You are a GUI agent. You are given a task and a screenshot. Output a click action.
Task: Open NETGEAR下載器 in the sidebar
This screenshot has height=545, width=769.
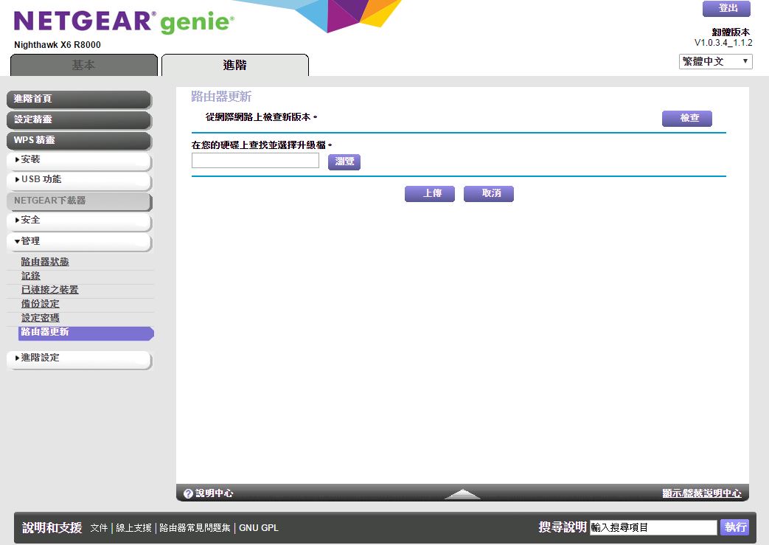click(x=79, y=201)
